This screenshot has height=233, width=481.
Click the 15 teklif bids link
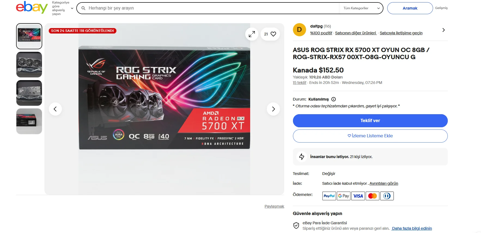pos(299,83)
